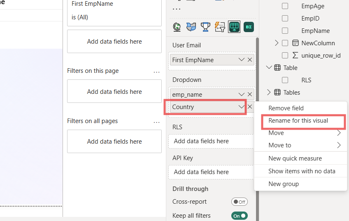Screen dimensions: 349x221
Task: Open Filters on all pages ellipsis menu
Action: point(157,122)
